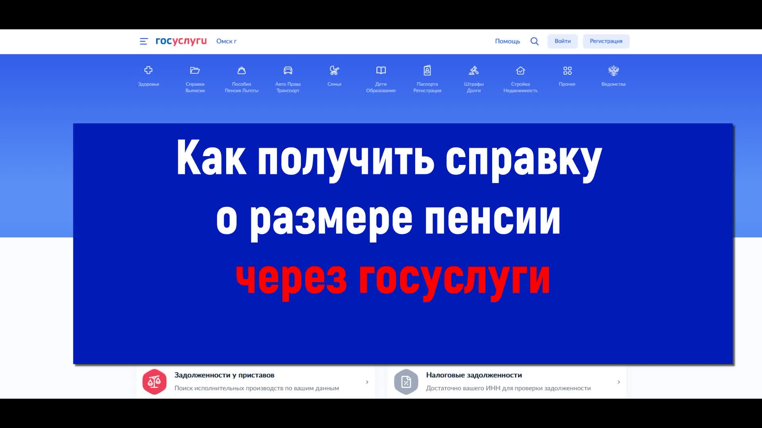Image resolution: width=762 pixels, height=428 pixels.
Task: Open the Семья stroller icon
Action: pyautogui.click(x=334, y=71)
